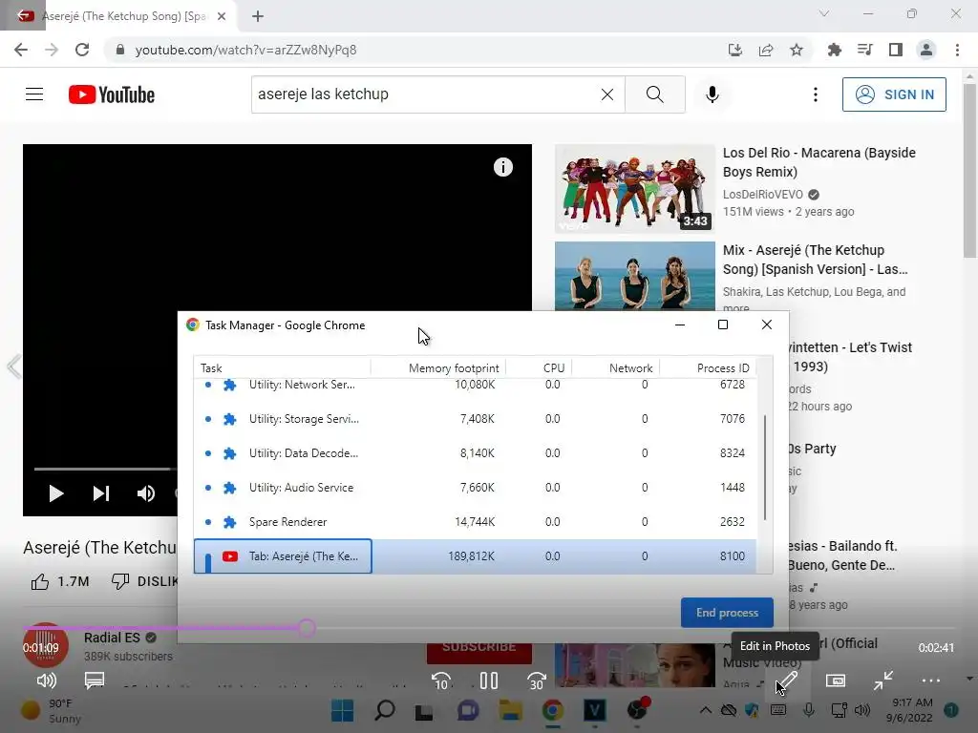This screenshot has width=978, height=733.
Task: Click the YouTube magnifier search button
Action: tap(655, 94)
